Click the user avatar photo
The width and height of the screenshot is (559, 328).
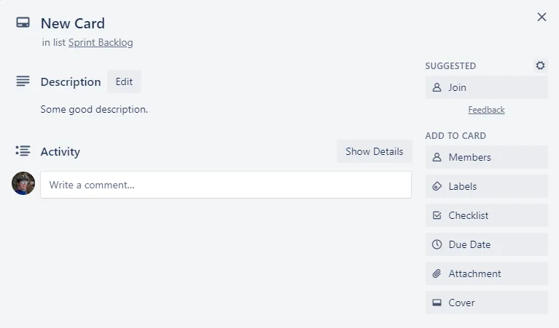23,183
